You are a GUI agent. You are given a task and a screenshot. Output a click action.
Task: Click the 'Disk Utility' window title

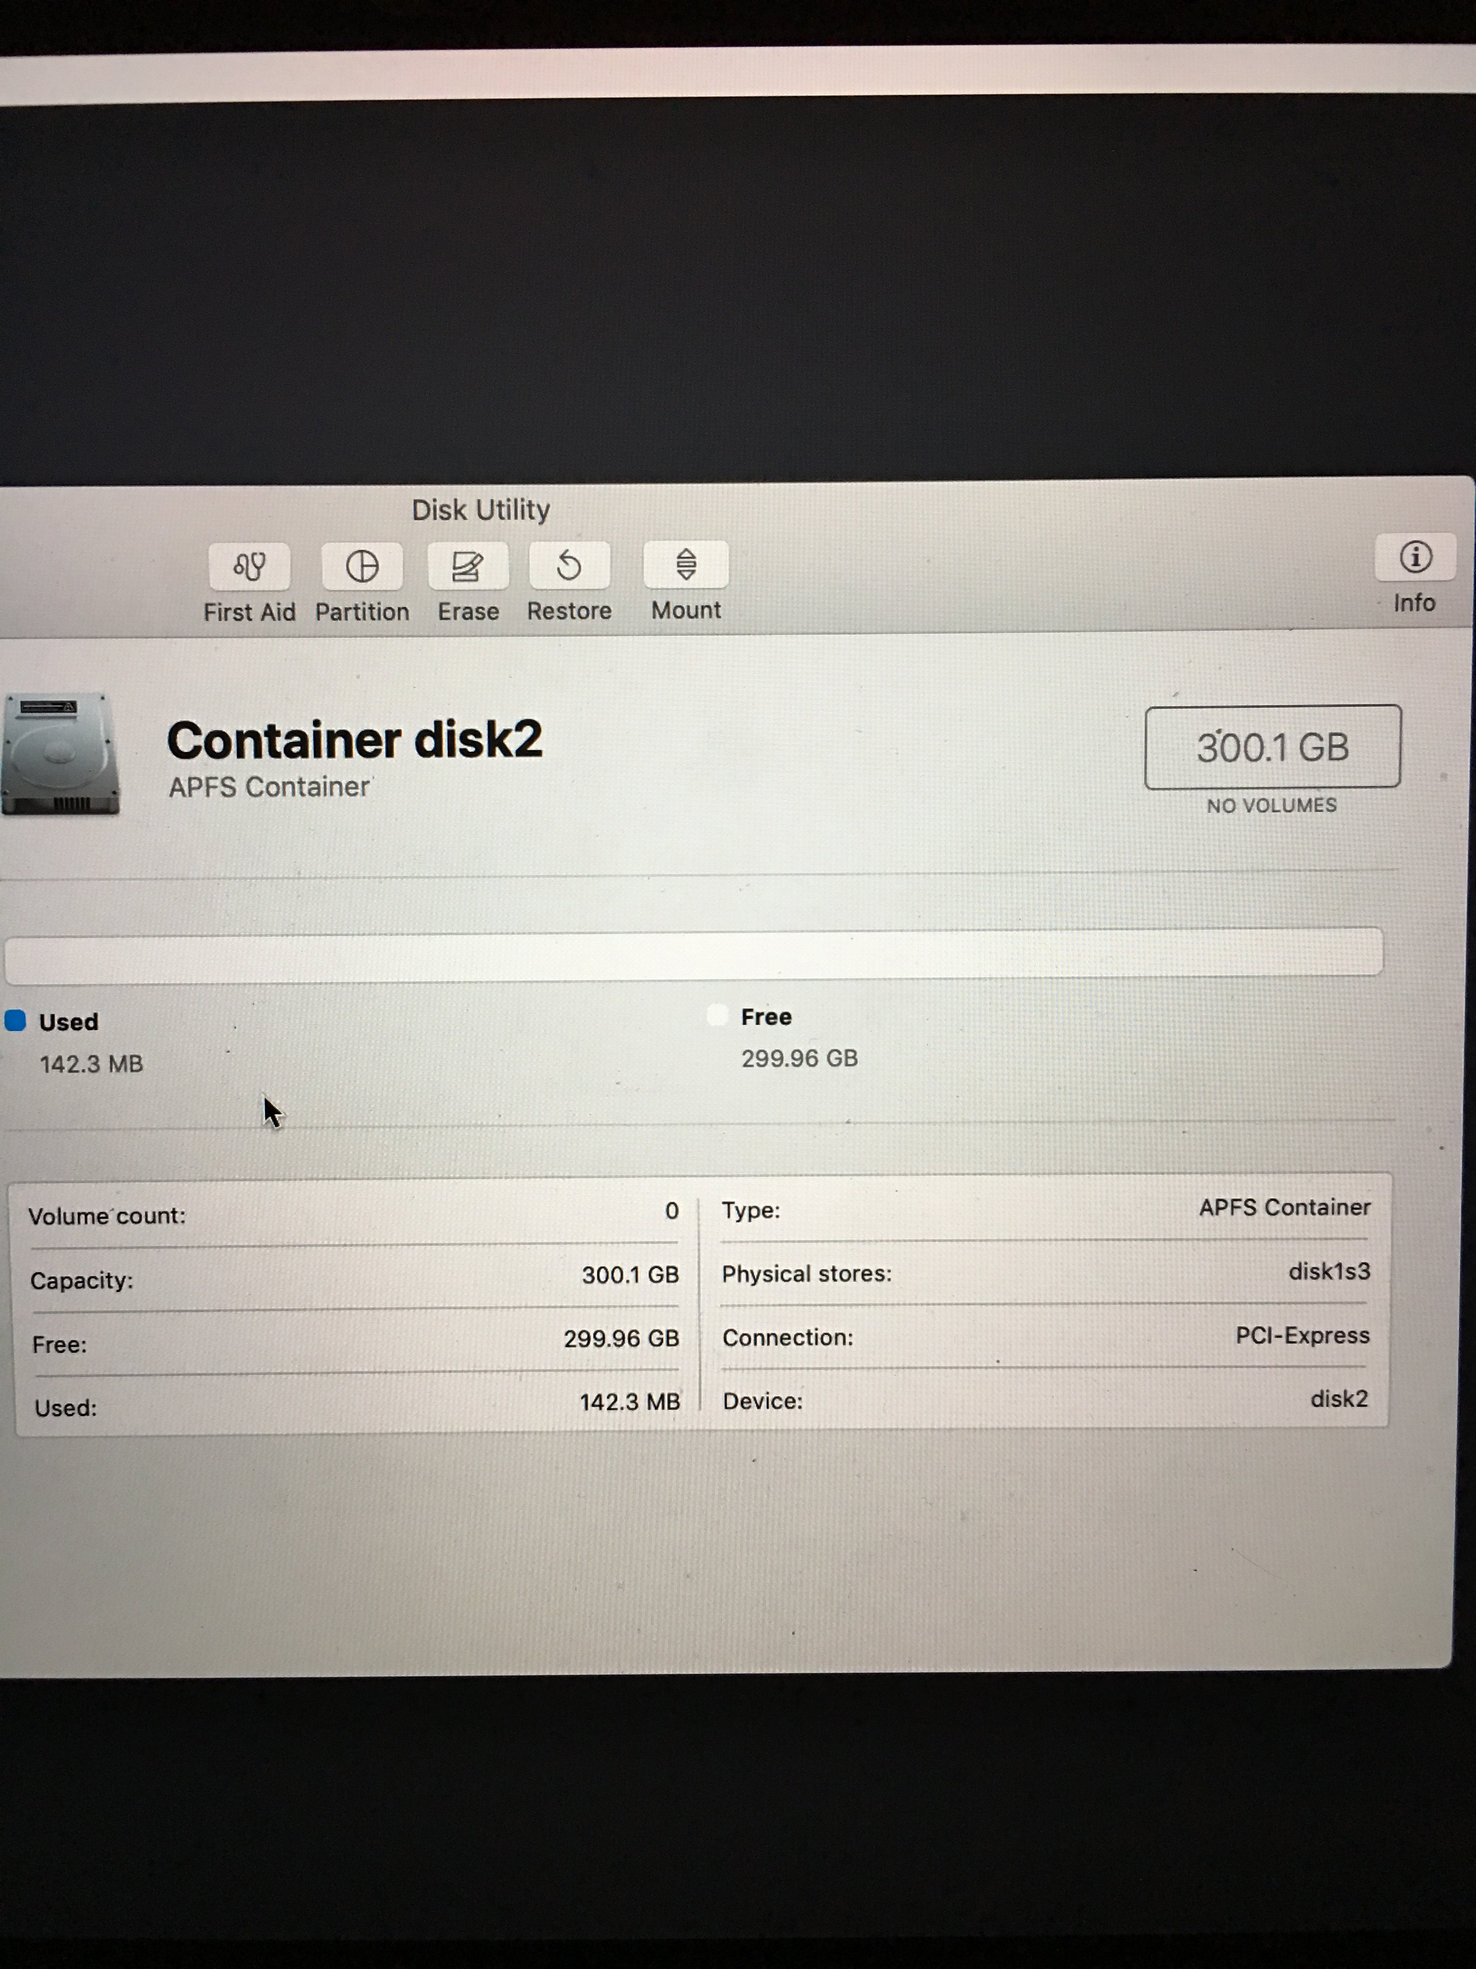coord(480,510)
